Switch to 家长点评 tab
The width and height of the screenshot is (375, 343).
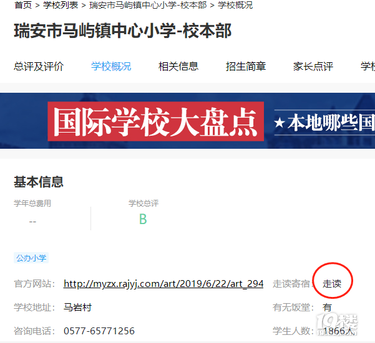(313, 67)
